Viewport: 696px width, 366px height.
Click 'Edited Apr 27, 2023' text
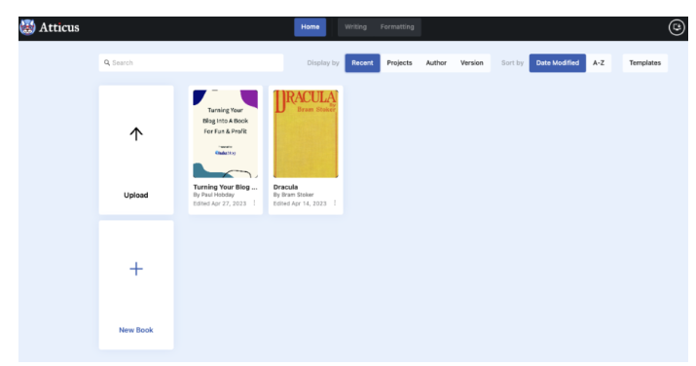[x=219, y=203]
